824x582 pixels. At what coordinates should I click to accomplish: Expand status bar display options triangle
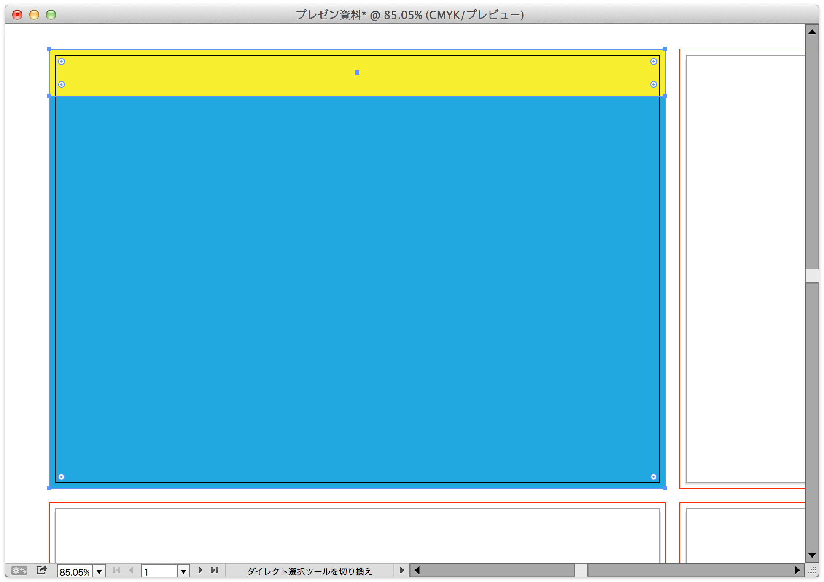point(401,571)
